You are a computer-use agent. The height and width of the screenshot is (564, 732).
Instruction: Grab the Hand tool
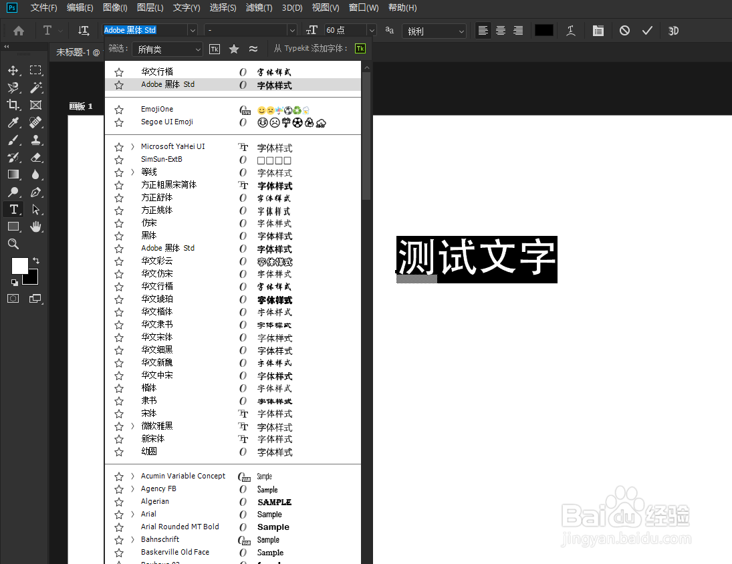pyautogui.click(x=36, y=227)
